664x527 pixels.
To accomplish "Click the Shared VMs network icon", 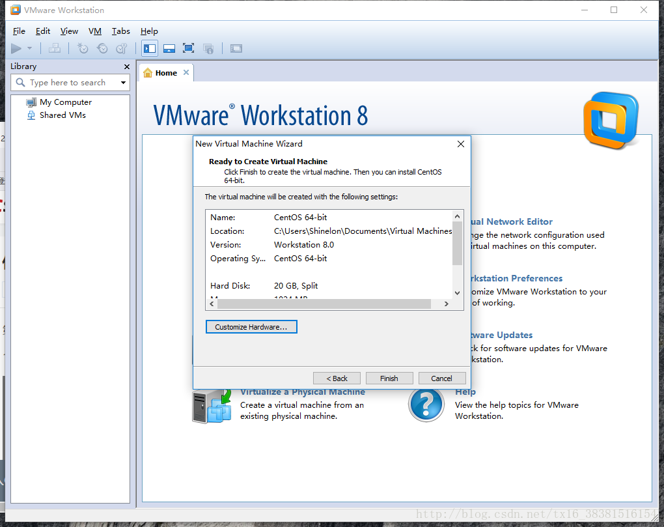I will [x=31, y=115].
